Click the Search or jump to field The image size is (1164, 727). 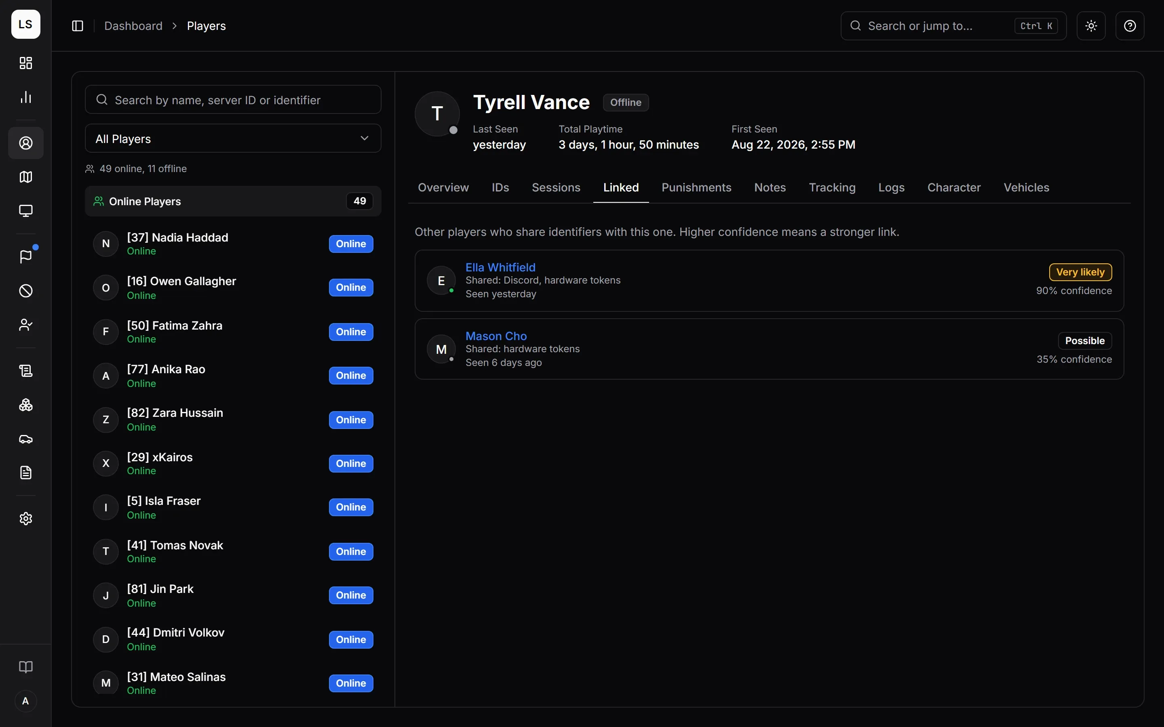pos(953,26)
